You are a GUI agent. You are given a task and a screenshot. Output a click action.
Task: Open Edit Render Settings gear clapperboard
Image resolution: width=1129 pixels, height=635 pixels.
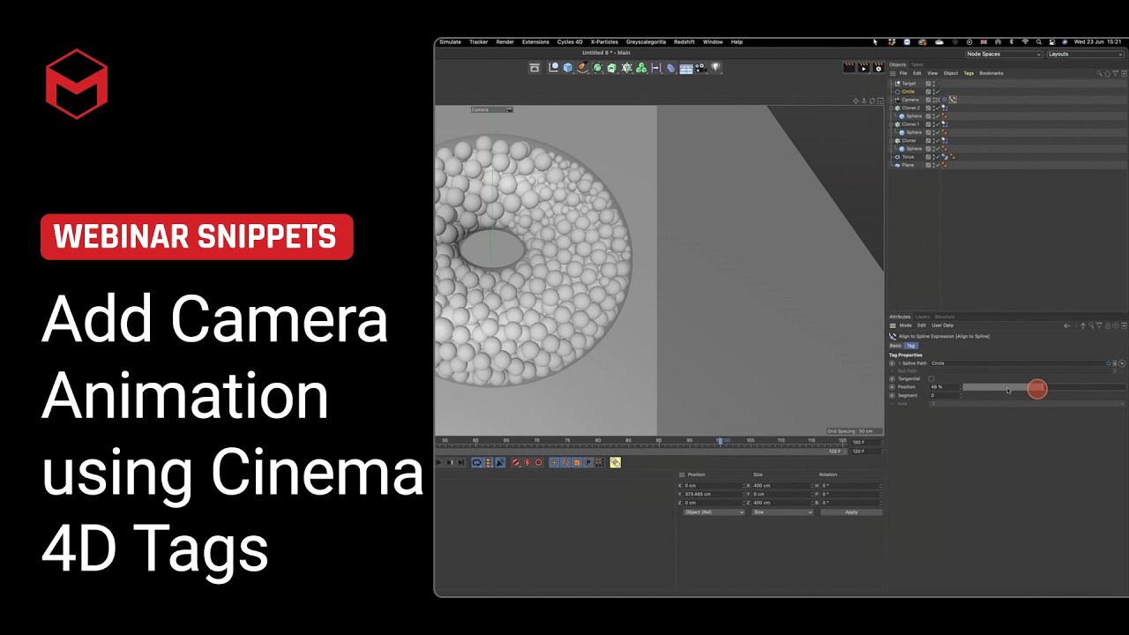tap(878, 67)
